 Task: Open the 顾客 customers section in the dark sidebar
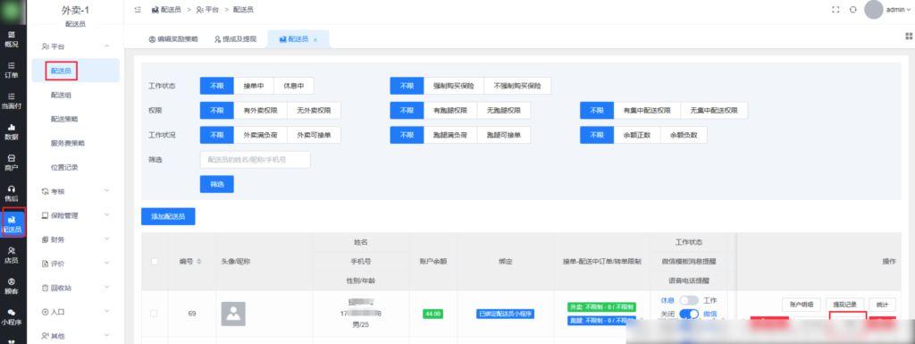pos(11,286)
